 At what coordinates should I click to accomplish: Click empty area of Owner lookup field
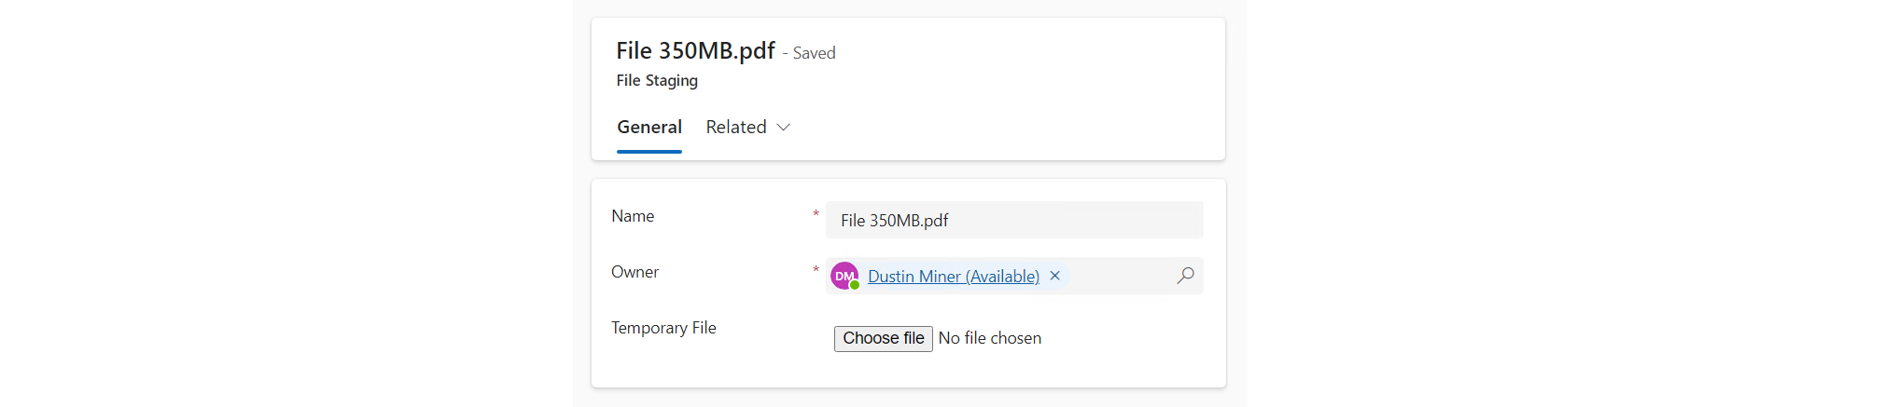(1120, 276)
